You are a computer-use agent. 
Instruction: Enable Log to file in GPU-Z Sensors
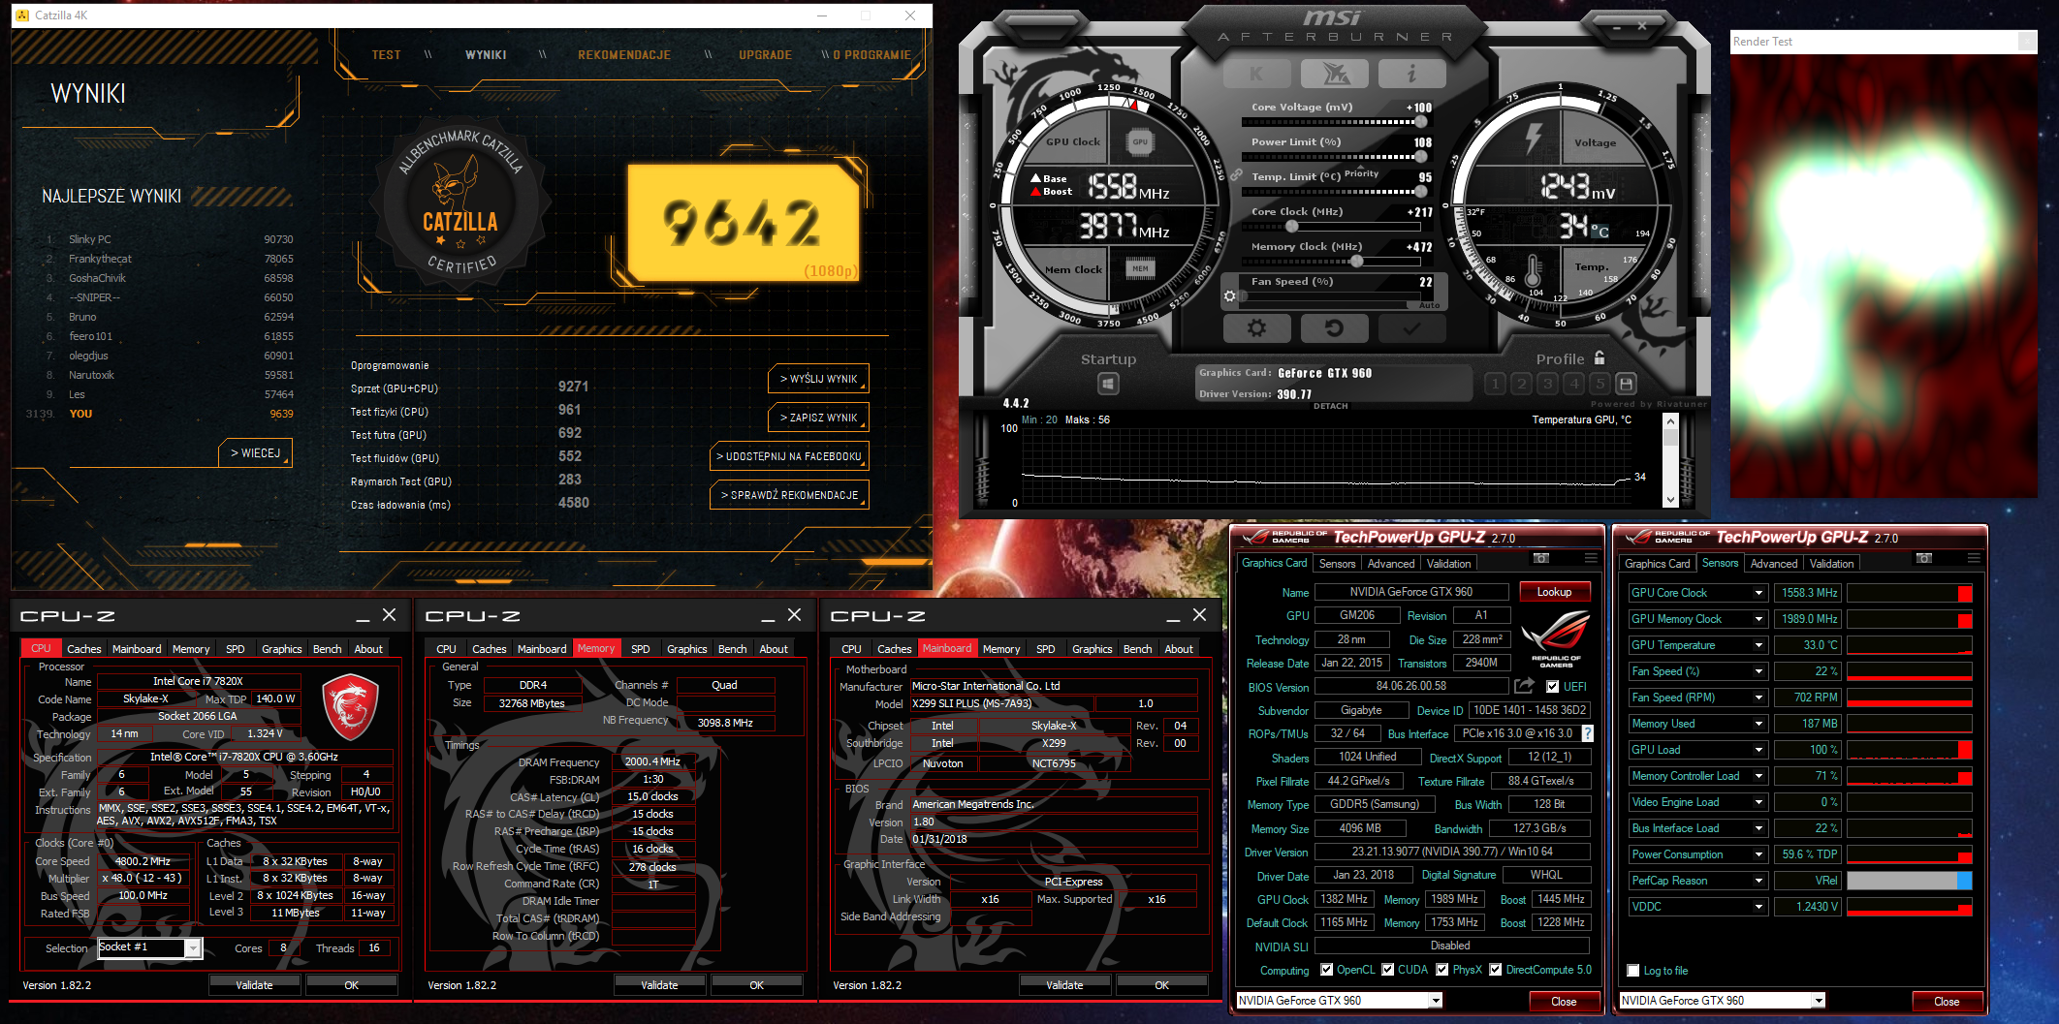1633,971
